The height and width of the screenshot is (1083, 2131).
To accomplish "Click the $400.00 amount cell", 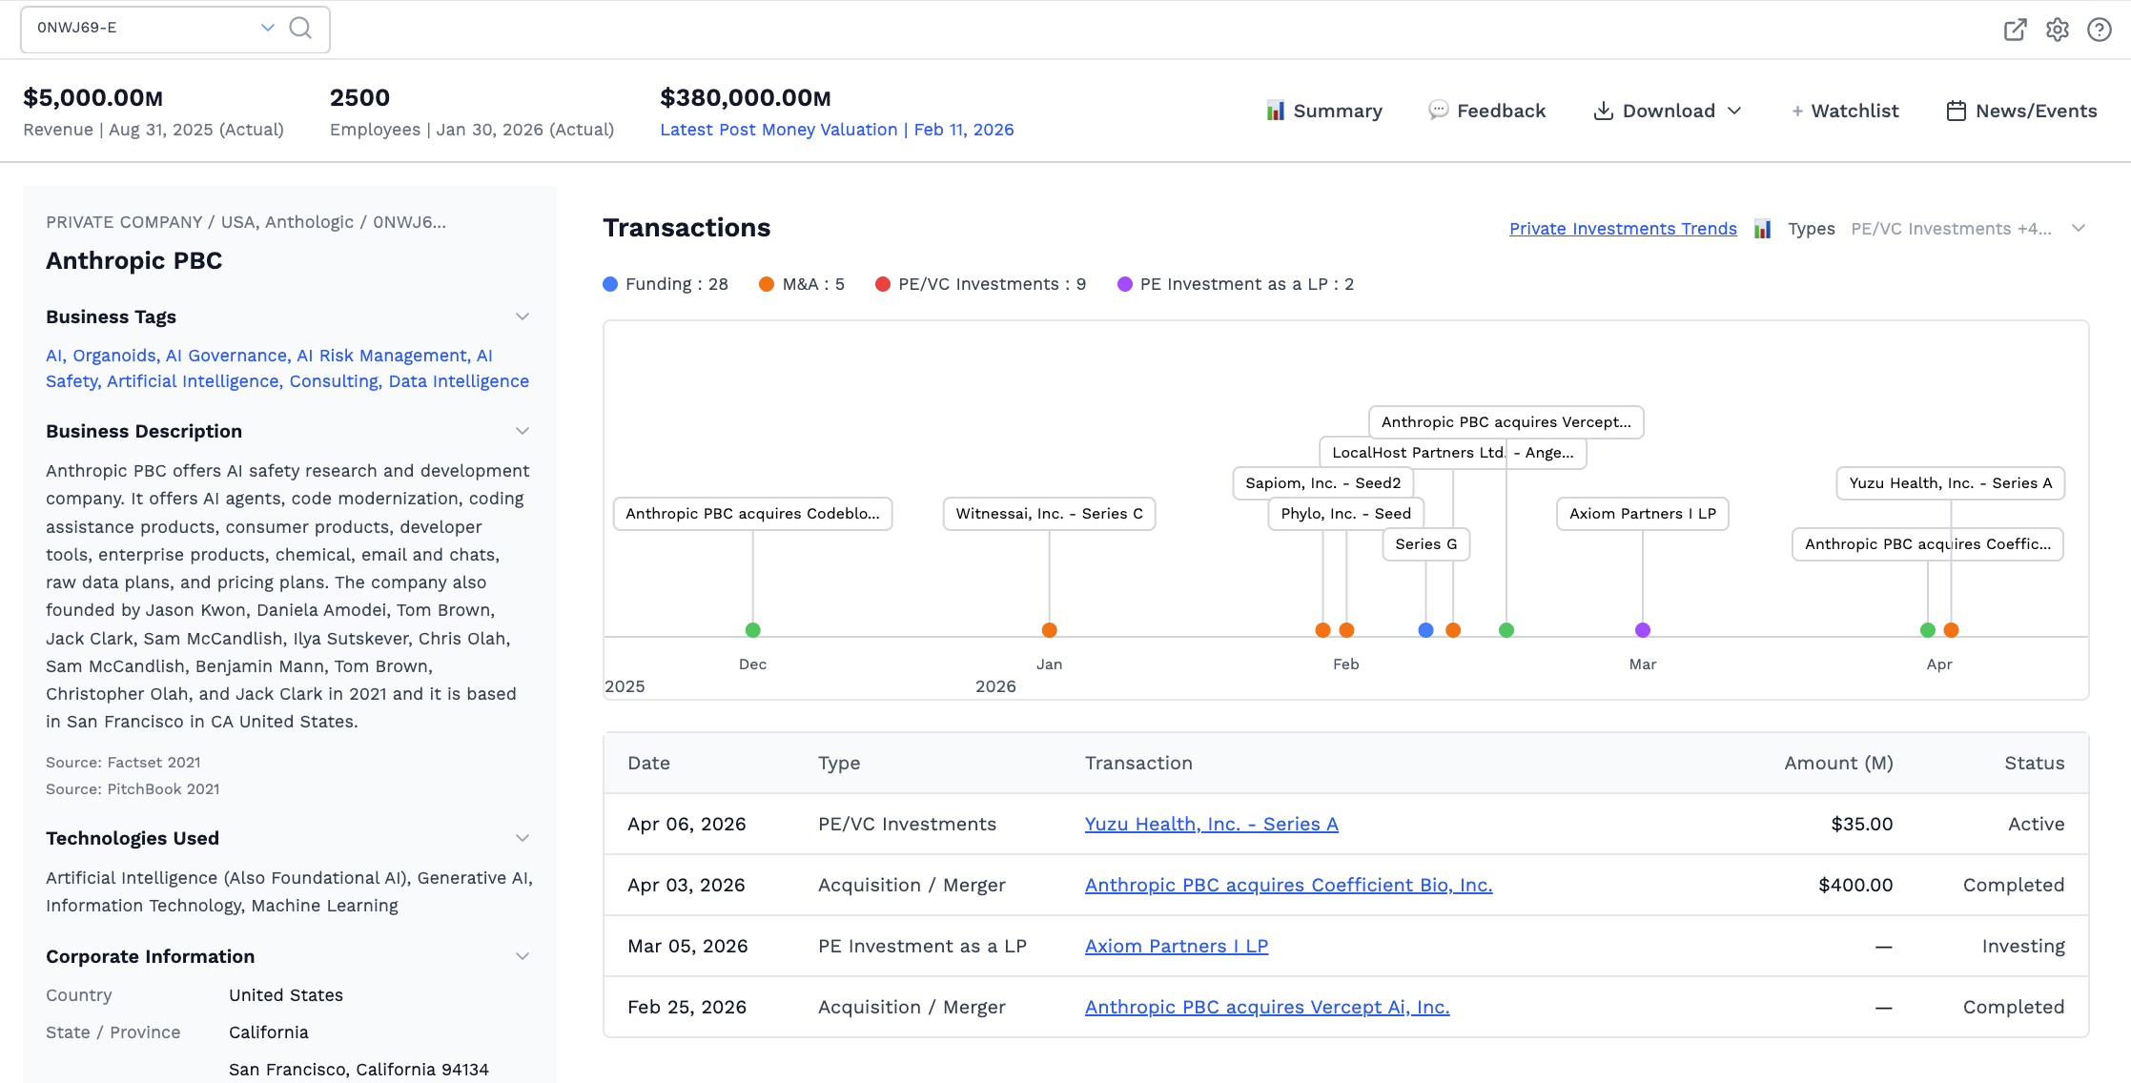I will [x=1855, y=885].
